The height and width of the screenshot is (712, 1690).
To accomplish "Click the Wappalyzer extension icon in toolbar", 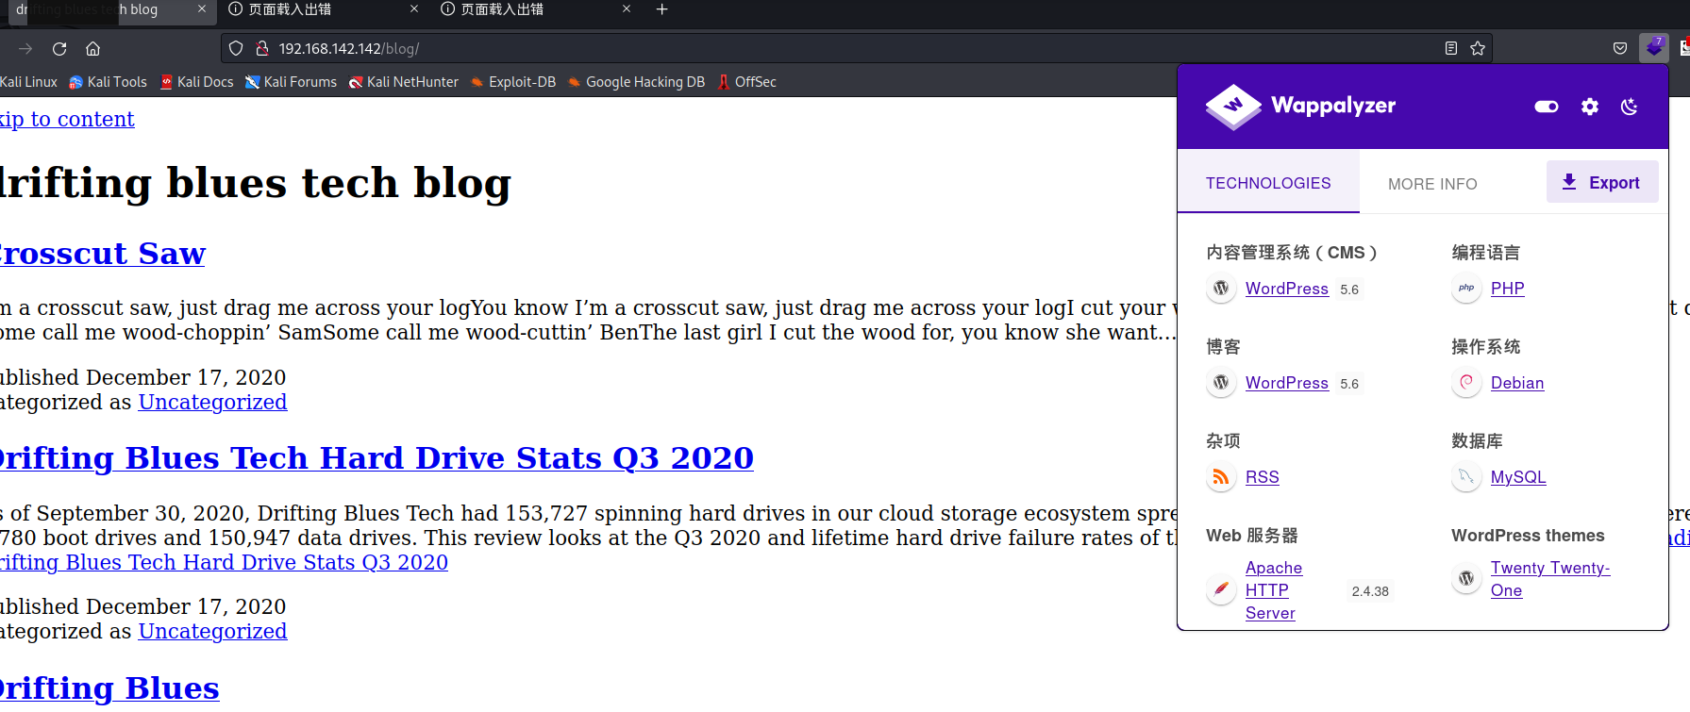I will (1653, 48).
